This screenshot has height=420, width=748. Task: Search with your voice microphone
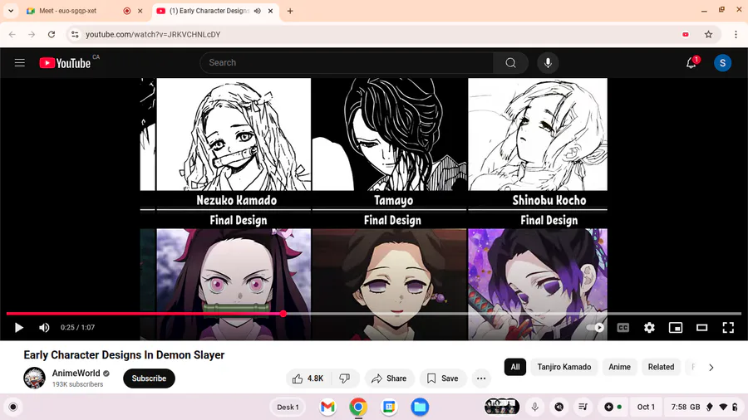point(548,63)
